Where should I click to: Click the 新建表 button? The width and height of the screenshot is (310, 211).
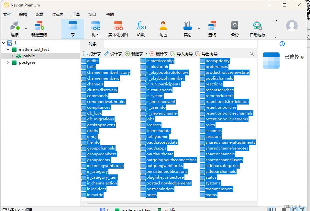134,54
